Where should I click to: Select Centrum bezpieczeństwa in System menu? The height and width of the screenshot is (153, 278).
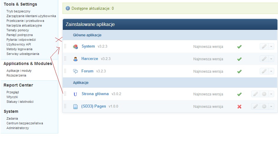(x=25, y=123)
